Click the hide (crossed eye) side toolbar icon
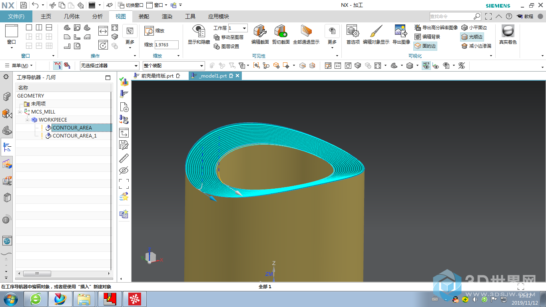The width and height of the screenshot is (546, 307). pos(124,171)
